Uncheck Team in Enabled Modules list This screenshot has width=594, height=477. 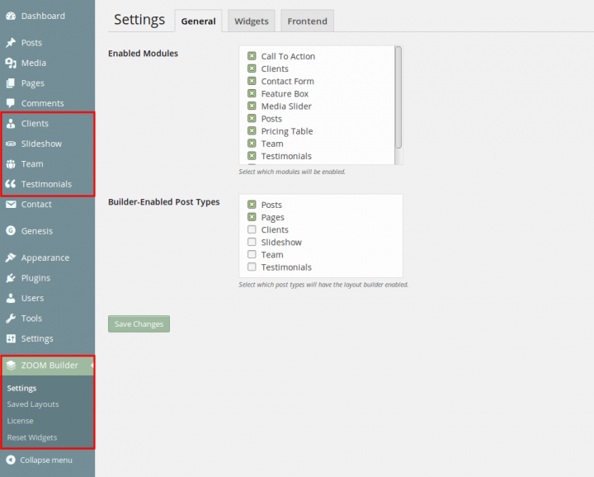coord(252,144)
